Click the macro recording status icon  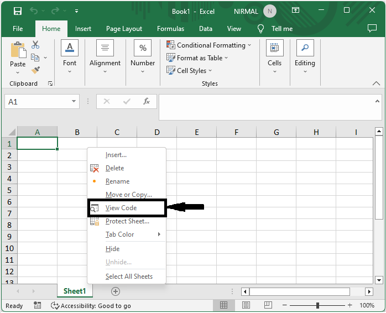[x=38, y=305]
